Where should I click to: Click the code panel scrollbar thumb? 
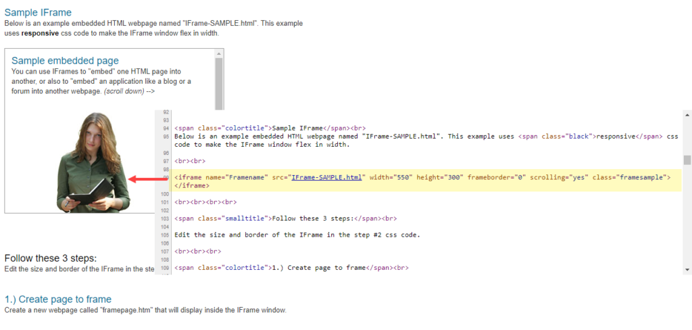point(687,160)
